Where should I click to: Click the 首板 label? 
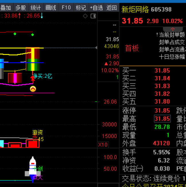tap(132, 48)
